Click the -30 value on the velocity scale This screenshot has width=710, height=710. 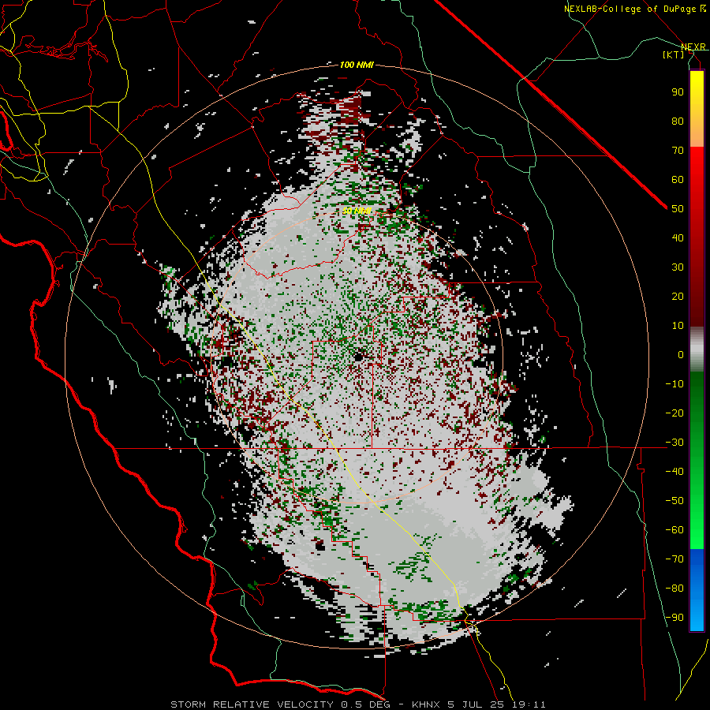click(674, 443)
